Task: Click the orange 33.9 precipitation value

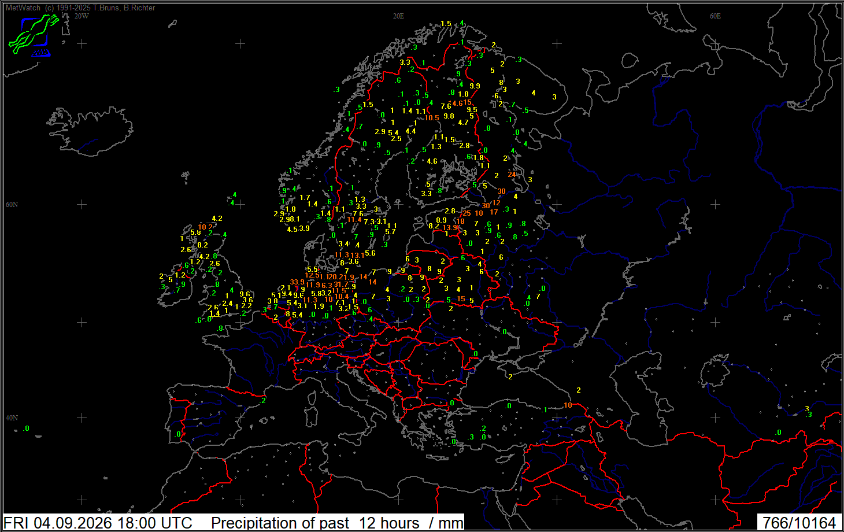Action: (297, 283)
